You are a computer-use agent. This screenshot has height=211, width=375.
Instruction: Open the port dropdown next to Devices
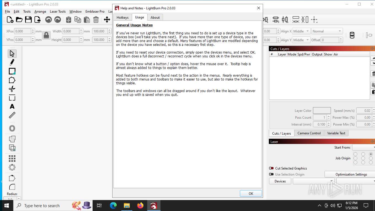pyautogui.click(x=314, y=181)
